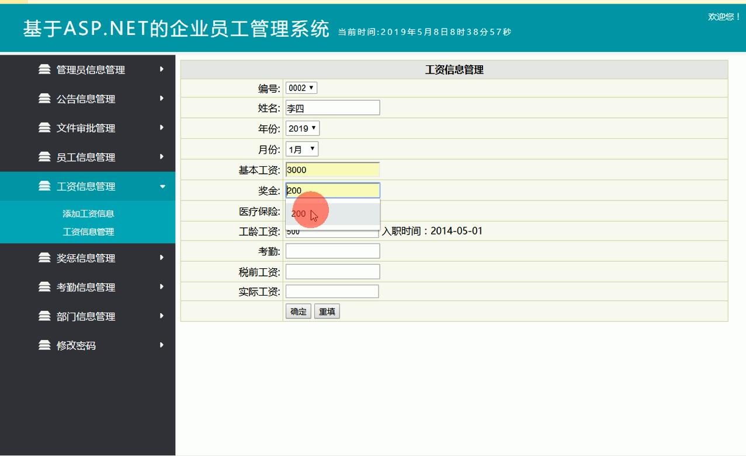Expand the 修改密码 arrow
Viewport: 746px width, 456px height.
tap(162, 345)
